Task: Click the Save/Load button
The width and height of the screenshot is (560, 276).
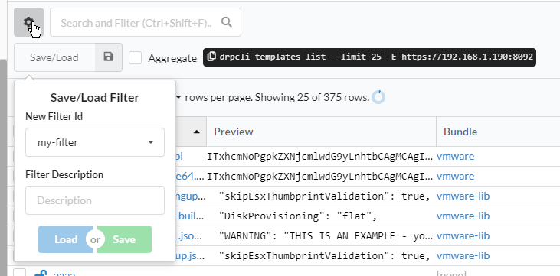Action: coord(54,57)
